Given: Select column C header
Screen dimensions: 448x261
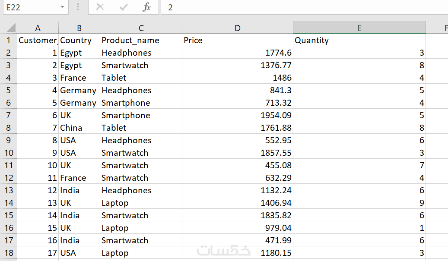Looking at the screenshot, I should click(141, 28).
